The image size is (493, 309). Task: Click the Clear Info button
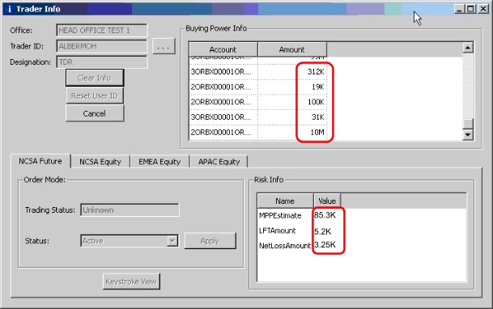[95, 78]
